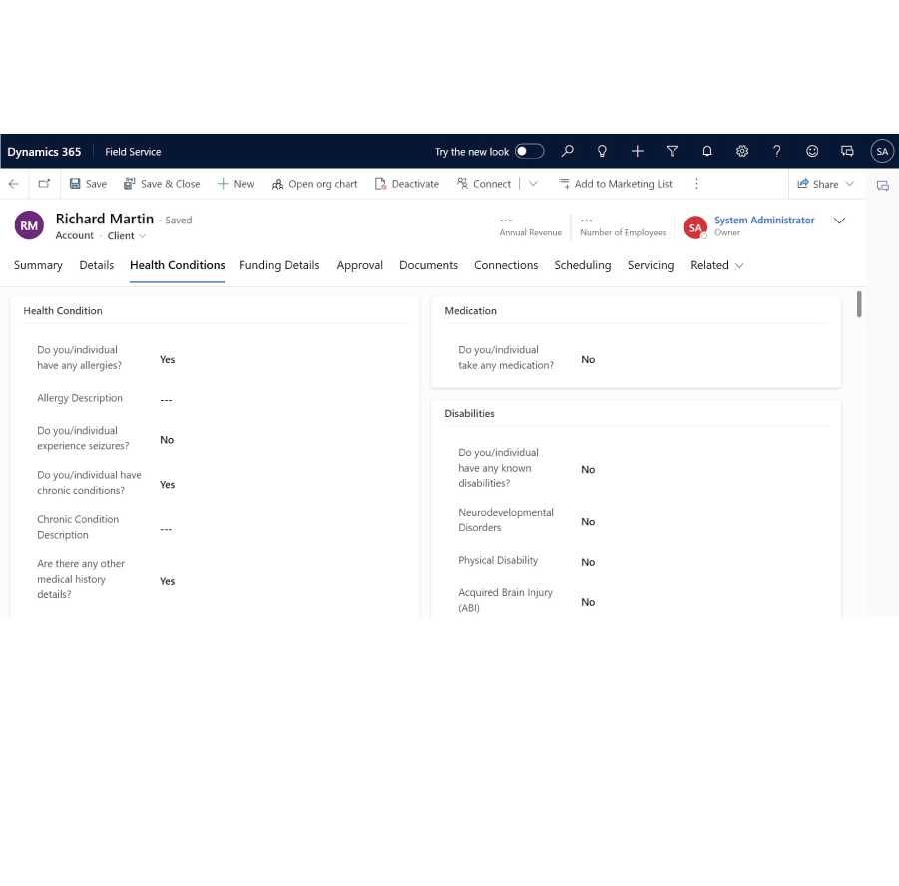Image resolution: width=899 pixels, height=886 pixels.
Task: Expand the Share dropdown chevron
Action: pyautogui.click(x=850, y=184)
